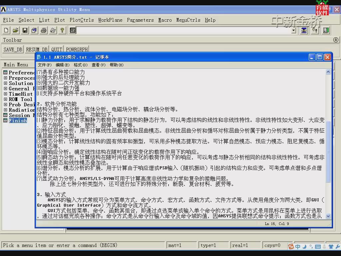Click the QUIT toolbar button
This screenshot has width=341, height=256.
(57, 49)
